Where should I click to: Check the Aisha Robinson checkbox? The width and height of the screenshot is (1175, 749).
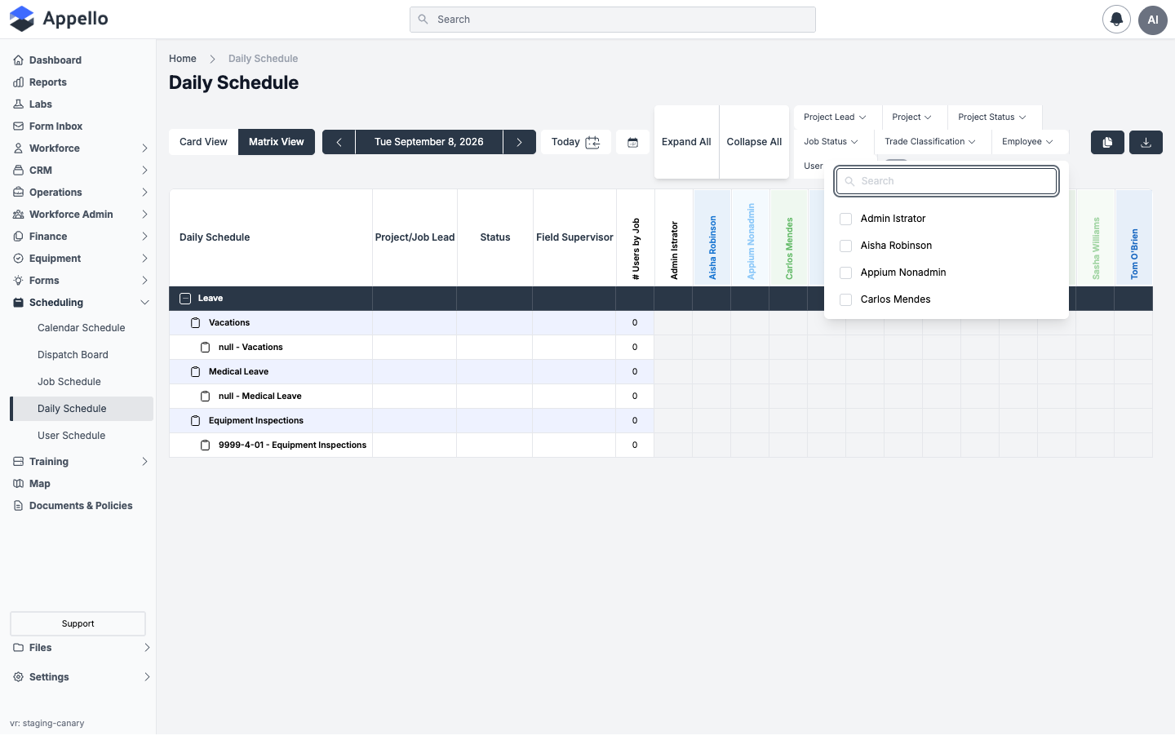click(x=845, y=246)
